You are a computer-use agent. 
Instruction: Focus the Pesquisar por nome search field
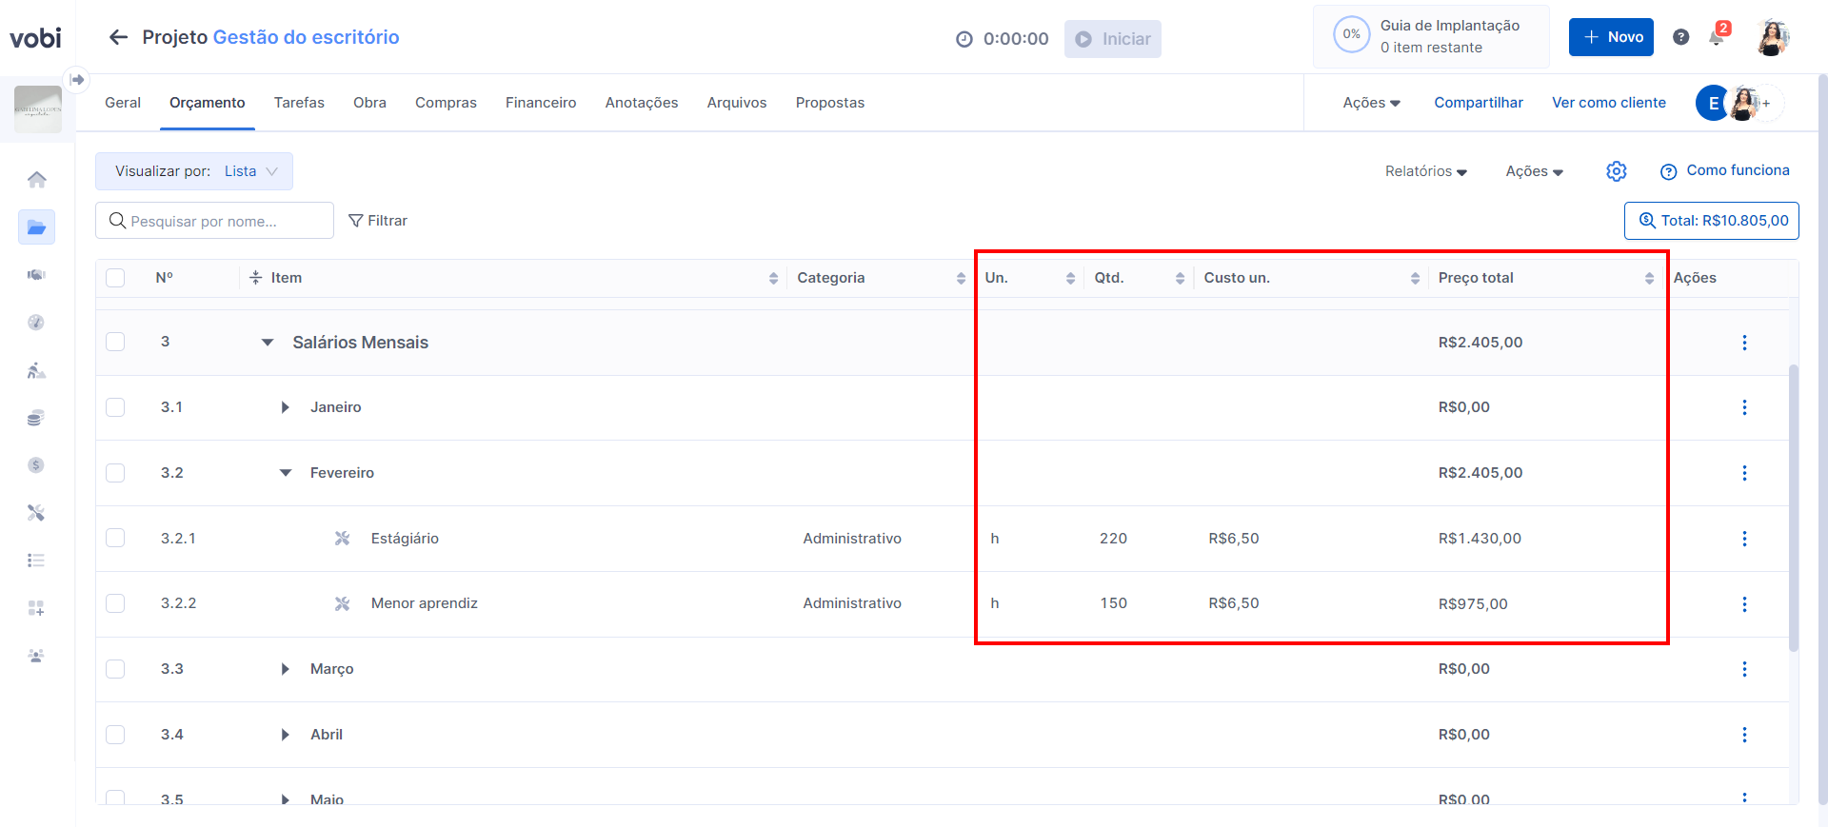point(214,221)
